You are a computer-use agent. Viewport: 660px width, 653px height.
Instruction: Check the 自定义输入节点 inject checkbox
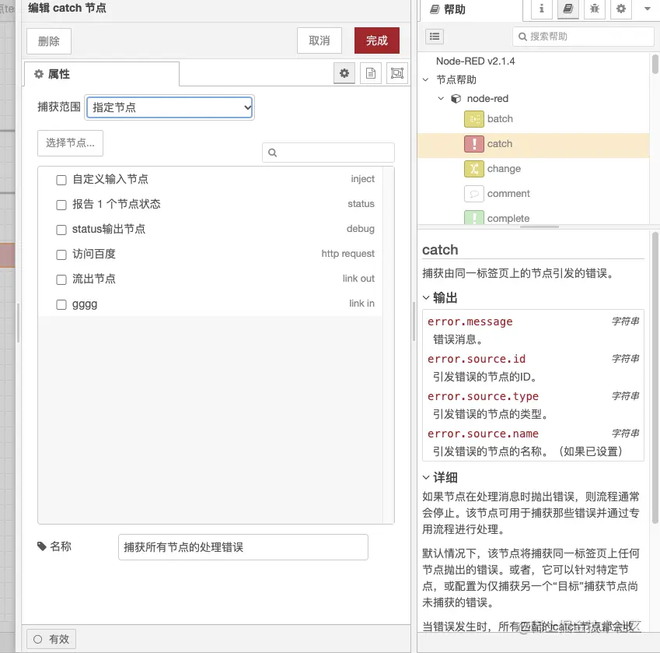(61, 180)
